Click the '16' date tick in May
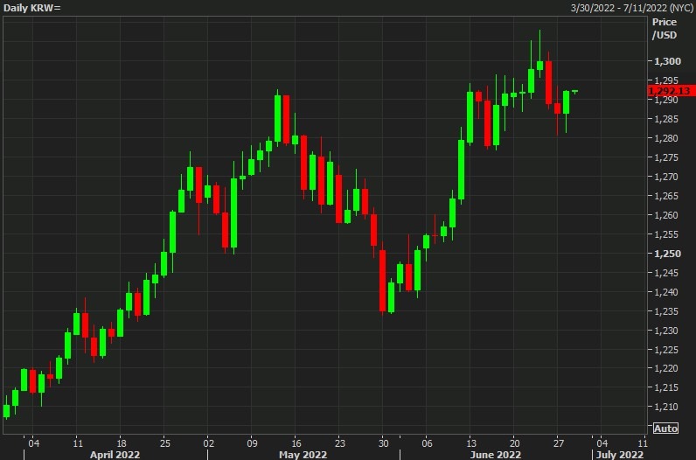 [296, 443]
